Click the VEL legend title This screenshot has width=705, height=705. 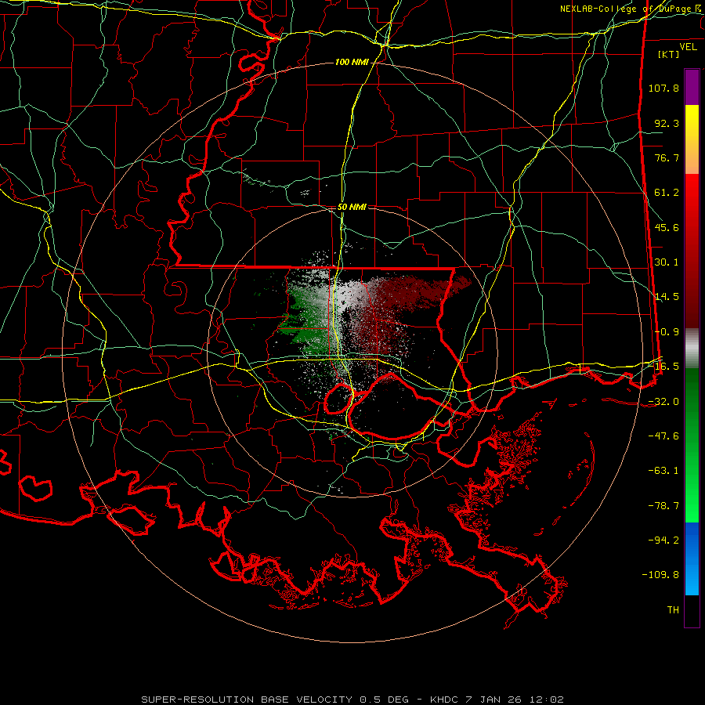pos(688,47)
